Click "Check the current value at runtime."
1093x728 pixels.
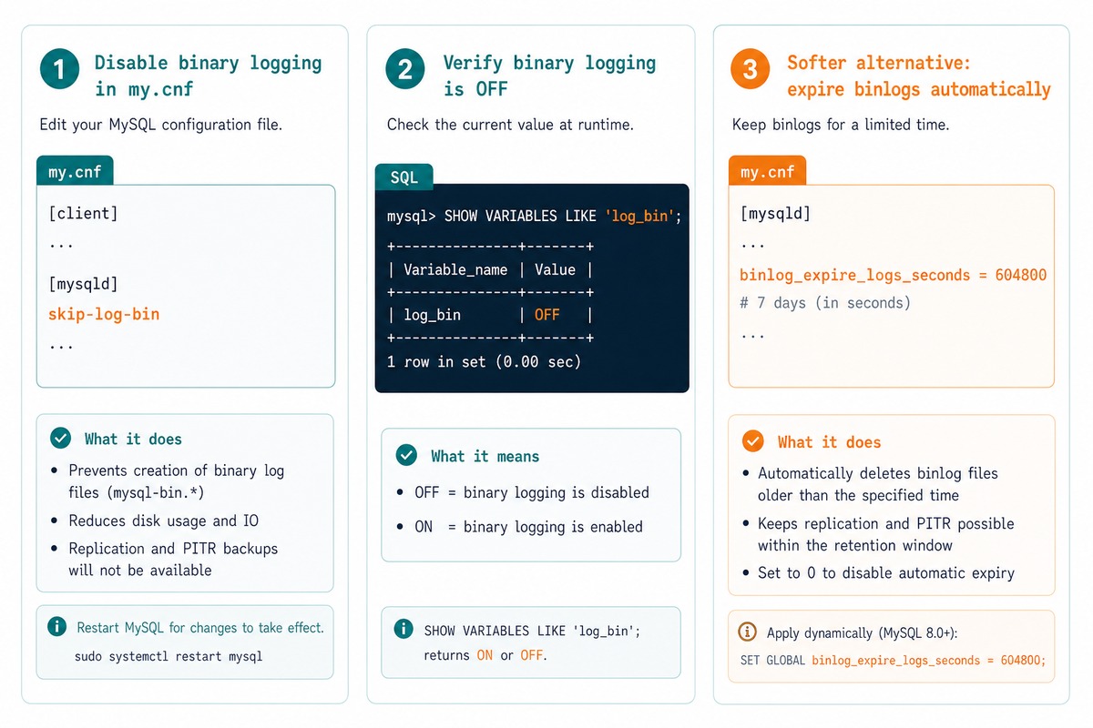[510, 125]
